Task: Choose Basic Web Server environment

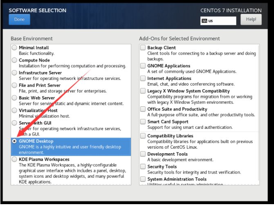Action: coord(15,98)
